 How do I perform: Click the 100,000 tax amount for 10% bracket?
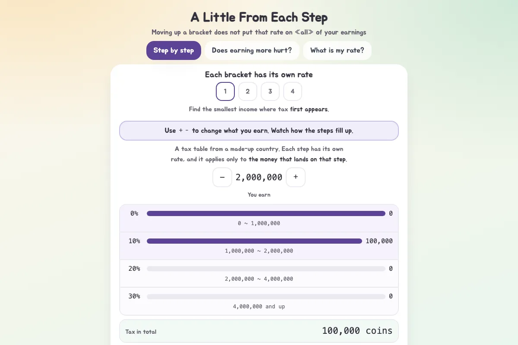click(379, 241)
